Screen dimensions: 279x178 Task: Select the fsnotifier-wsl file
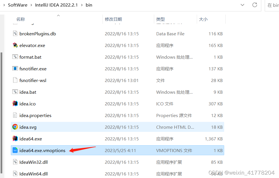[x=32, y=80]
